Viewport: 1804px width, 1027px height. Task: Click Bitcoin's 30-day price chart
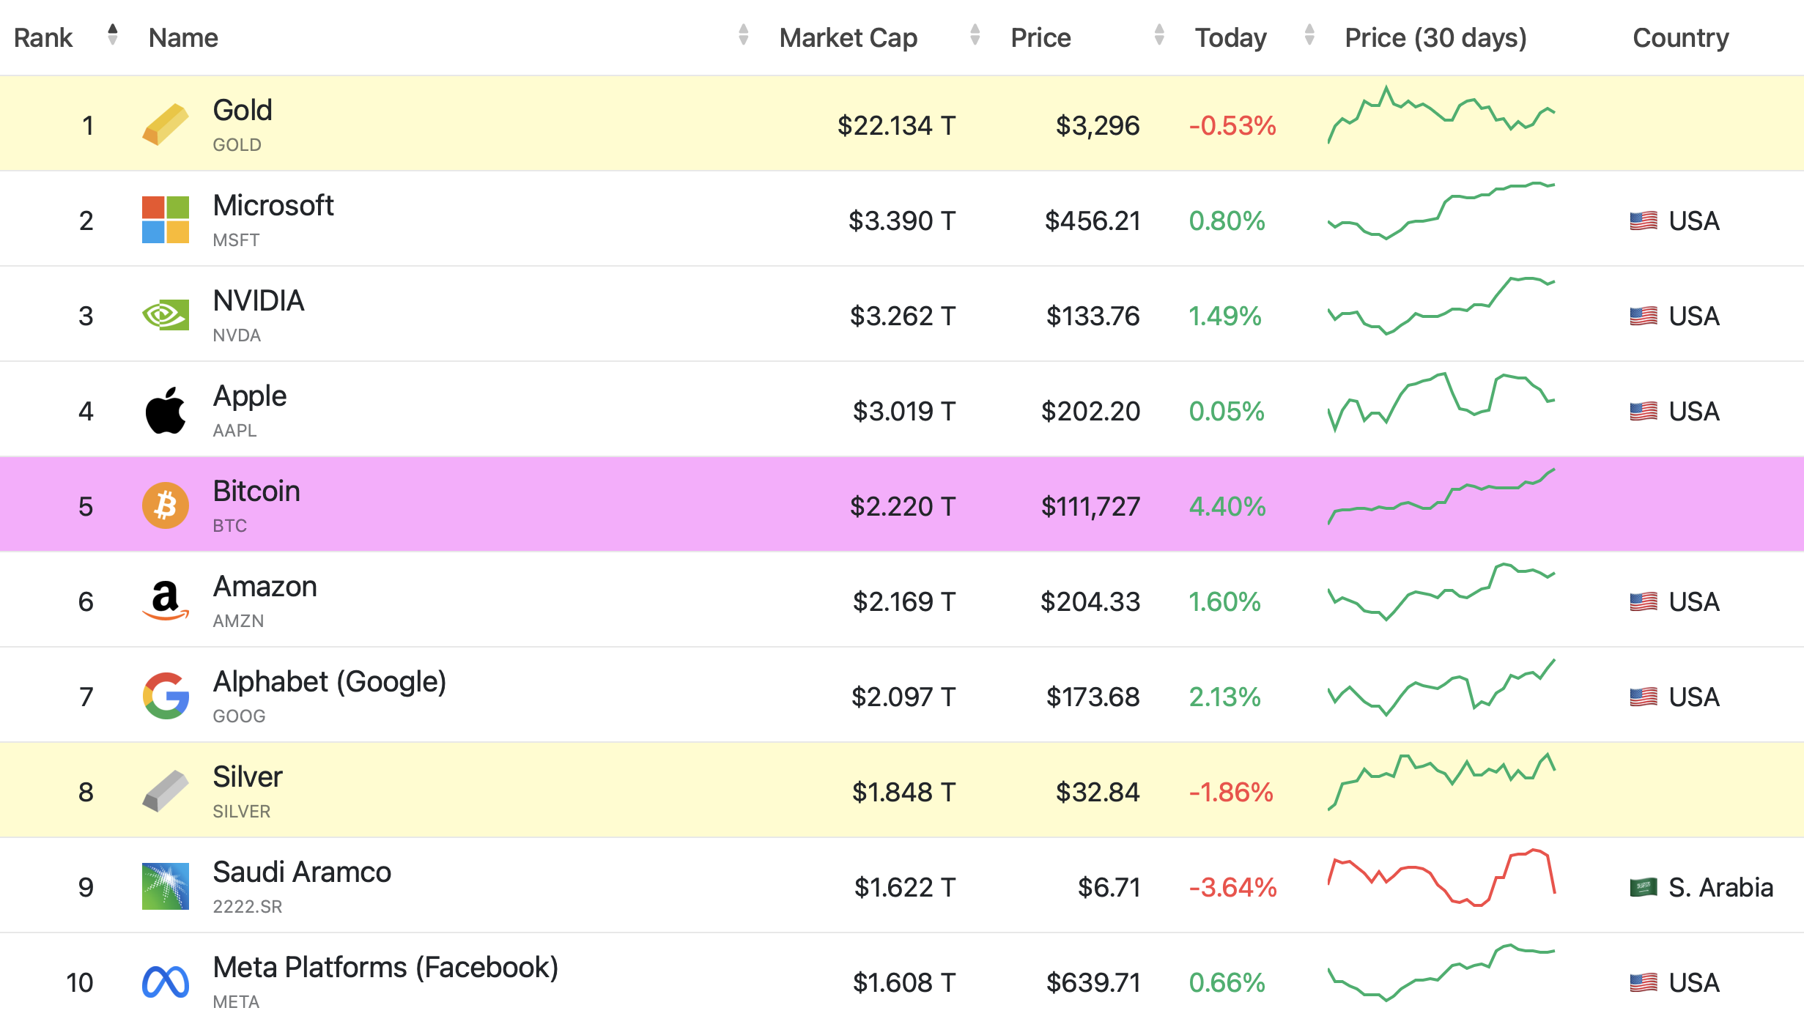coord(1441,496)
